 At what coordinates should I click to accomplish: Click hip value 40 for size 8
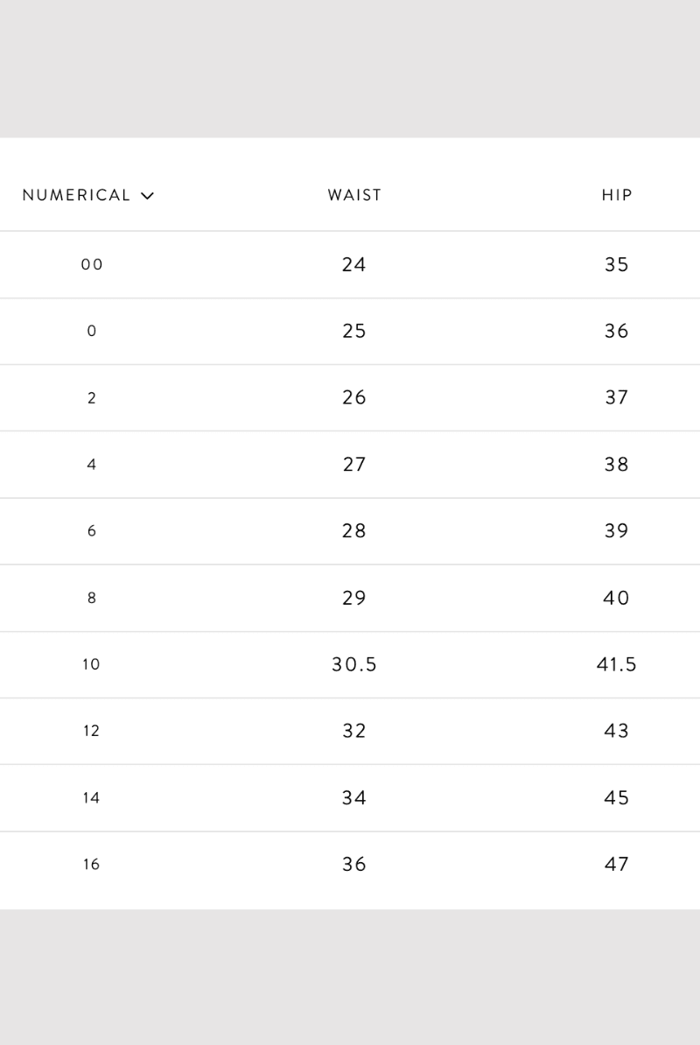(617, 598)
